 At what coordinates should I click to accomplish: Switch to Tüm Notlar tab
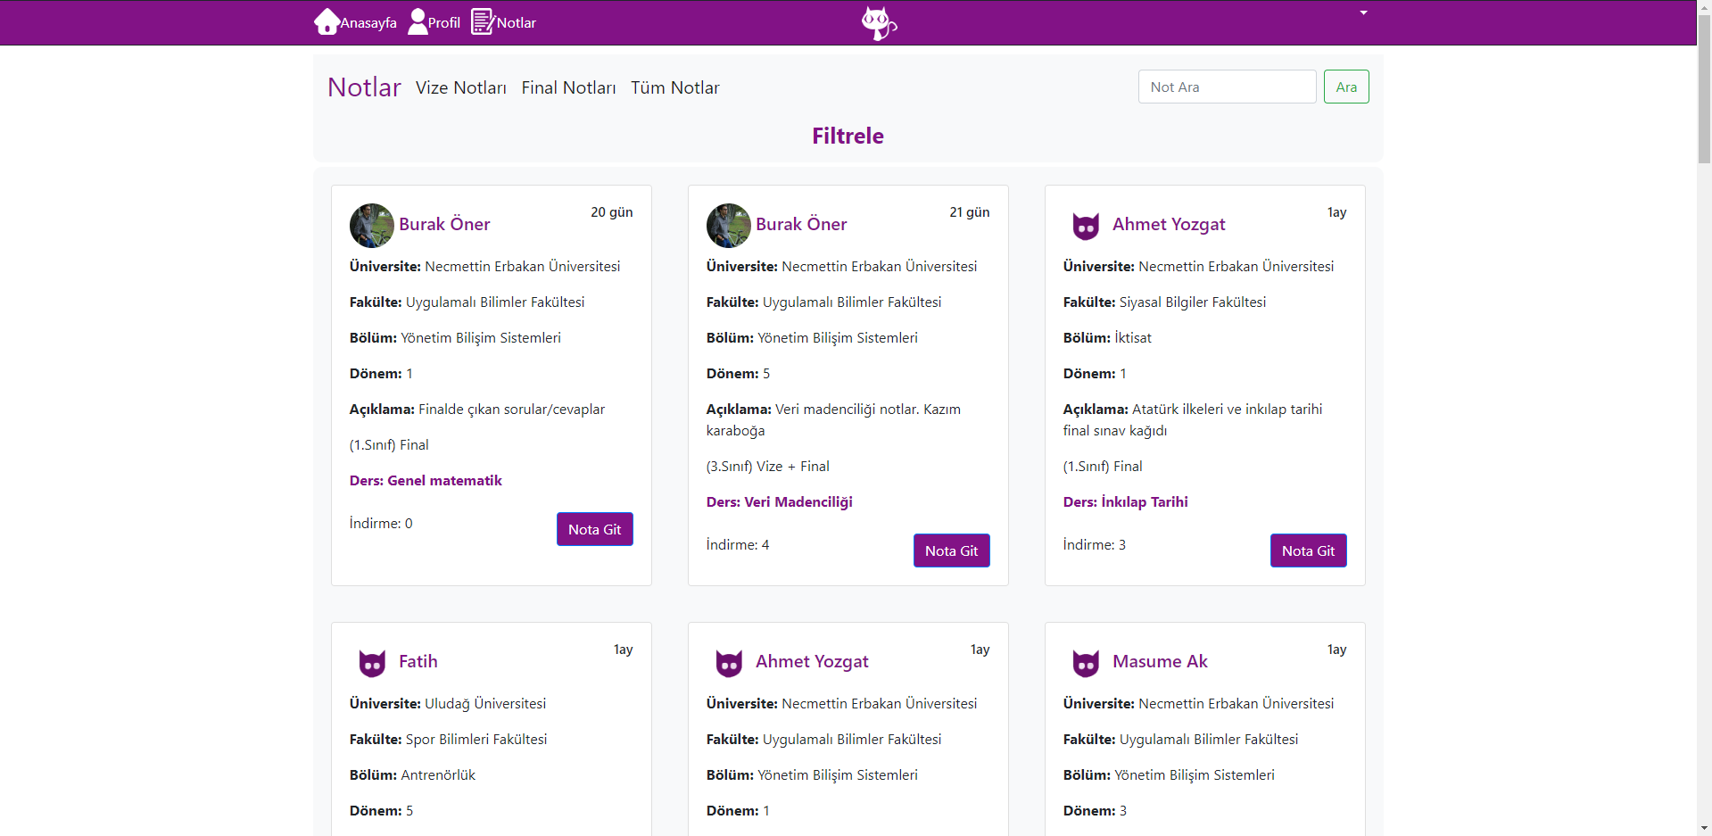(x=675, y=87)
